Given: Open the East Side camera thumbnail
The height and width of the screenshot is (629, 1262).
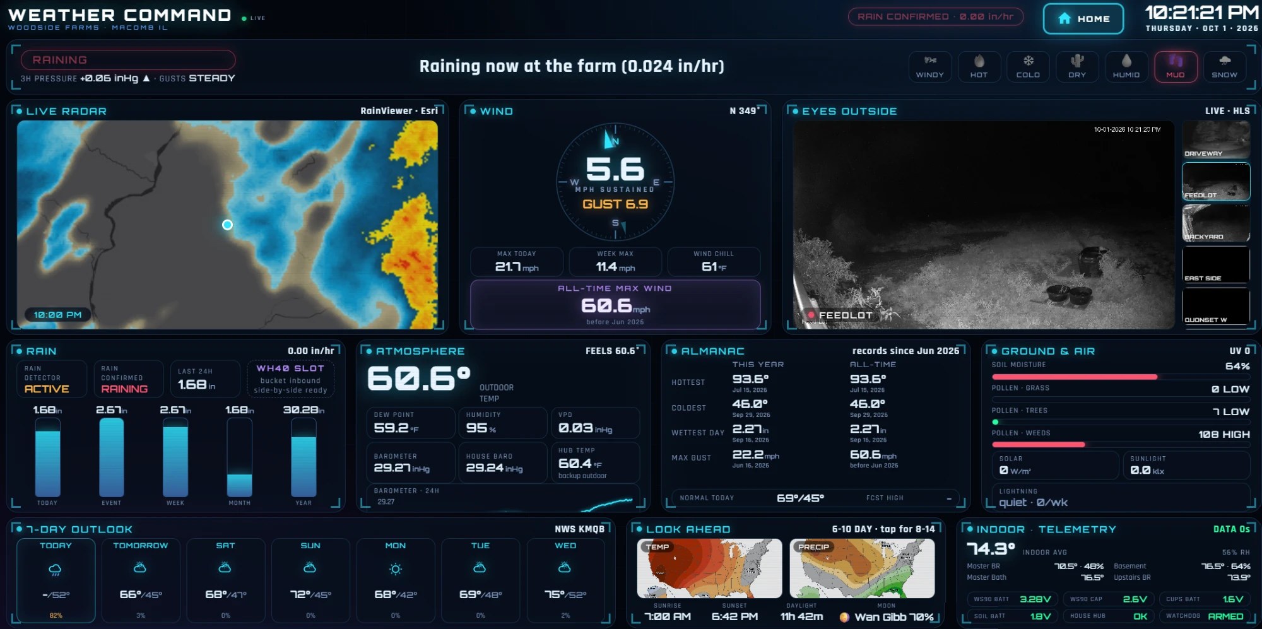Looking at the screenshot, I should 1215,265.
